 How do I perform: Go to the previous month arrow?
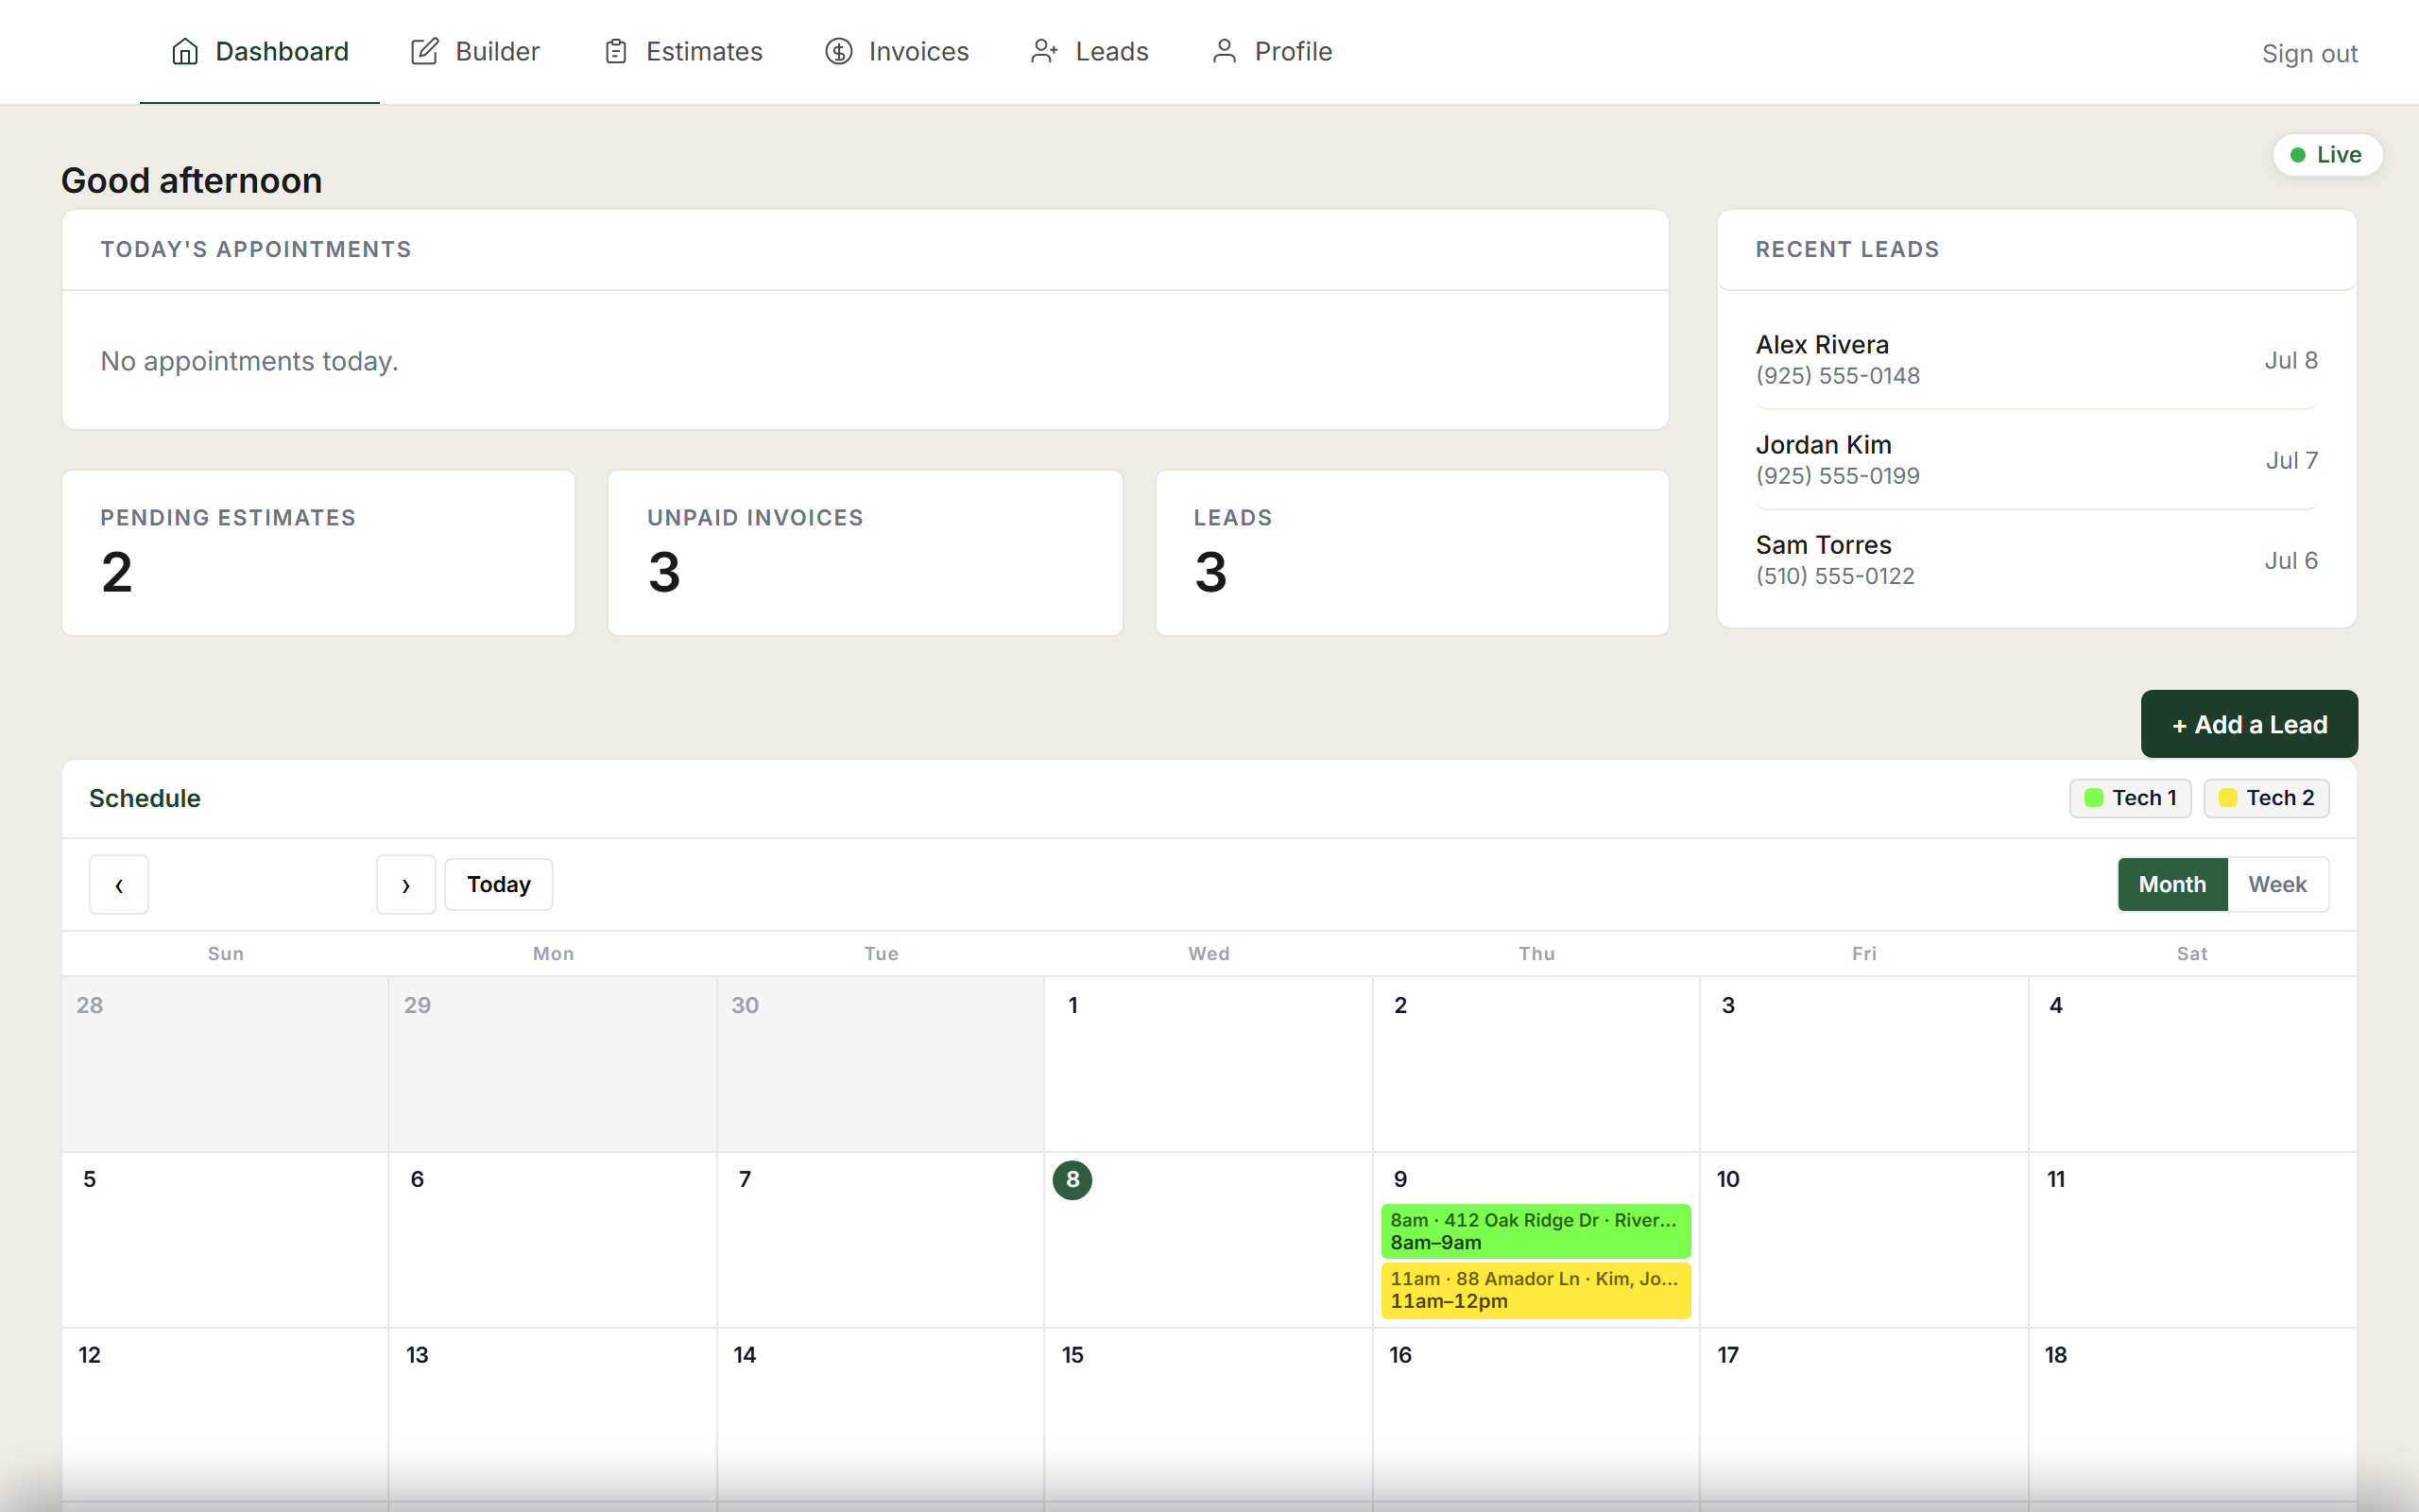point(119,884)
